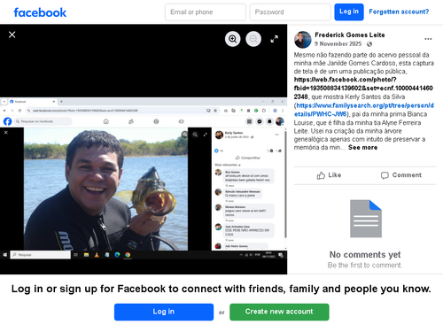The width and height of the screenshot is (443, 332).
Task: Click the posted screenshot photo
Action: tap(144, 179)
